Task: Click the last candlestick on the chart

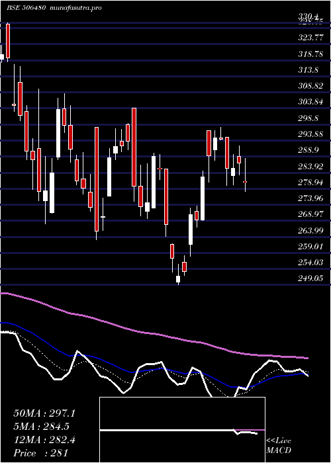Action: click(245, 175)
